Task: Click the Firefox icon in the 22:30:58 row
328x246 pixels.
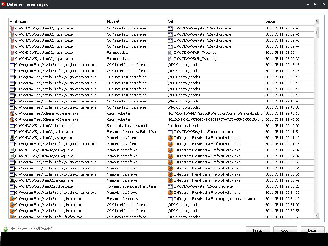Action: [x=12, y=211]
